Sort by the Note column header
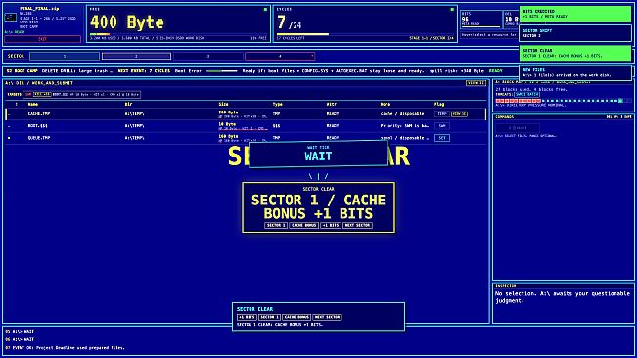The height and width of the screenshot is (358, 637). click(386, 105)
